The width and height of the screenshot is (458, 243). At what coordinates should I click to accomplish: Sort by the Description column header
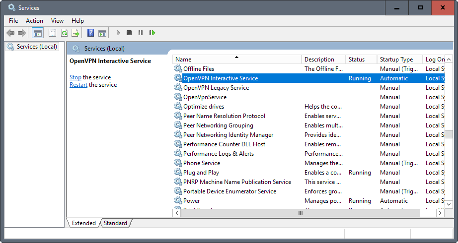pyautogui.click(x=323, y=60)
